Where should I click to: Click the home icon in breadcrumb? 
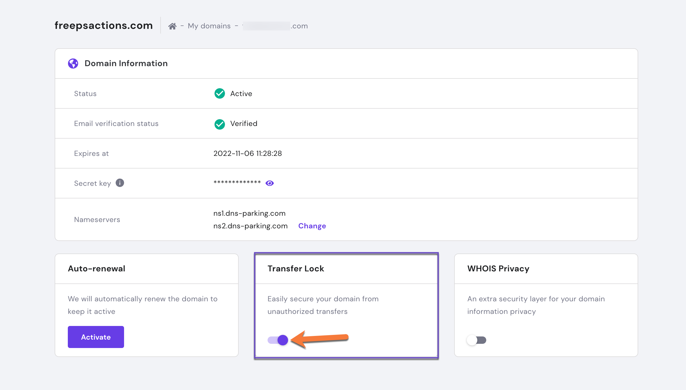(172, 26)
